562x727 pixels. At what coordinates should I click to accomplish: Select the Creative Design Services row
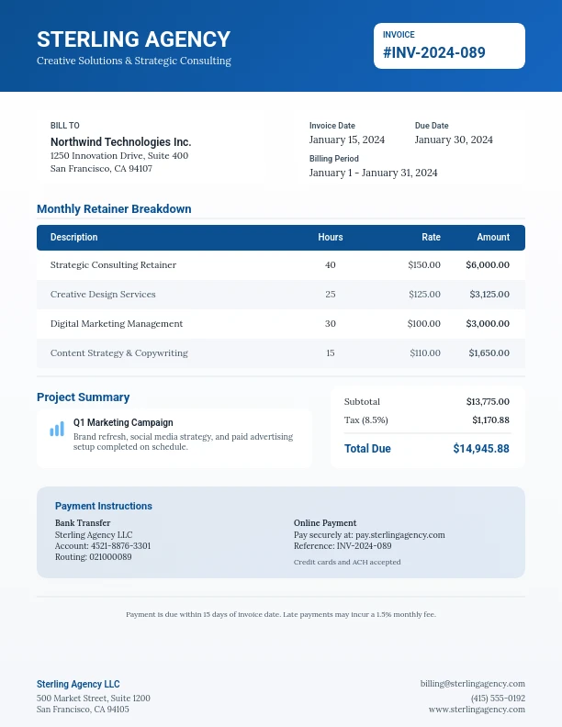(280, 294)
